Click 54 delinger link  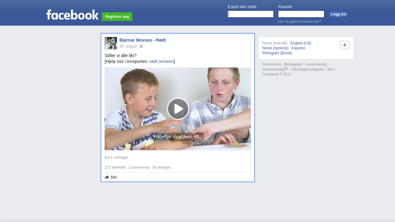(161, 167)
